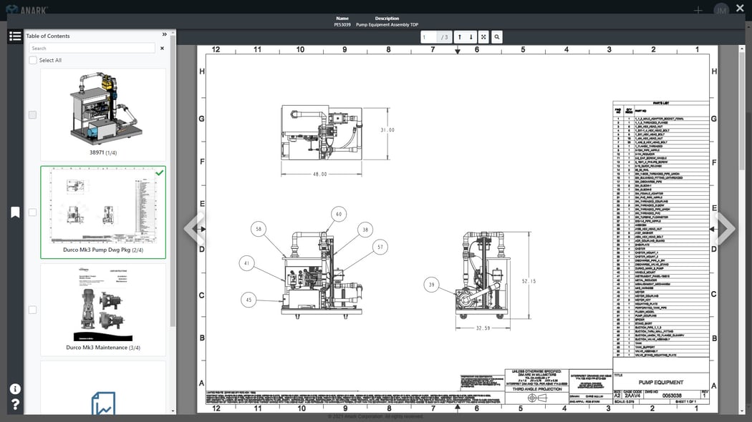This screenshot has width=752, height=422.
Task: Click the Table of Contents search field
Action: tap(92, 48)
